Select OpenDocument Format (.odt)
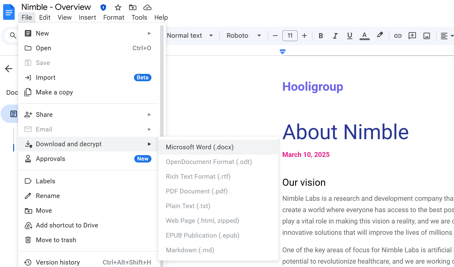Image resolution: width=454 pixels, height=267 pixels. click(x=218, y=162)
